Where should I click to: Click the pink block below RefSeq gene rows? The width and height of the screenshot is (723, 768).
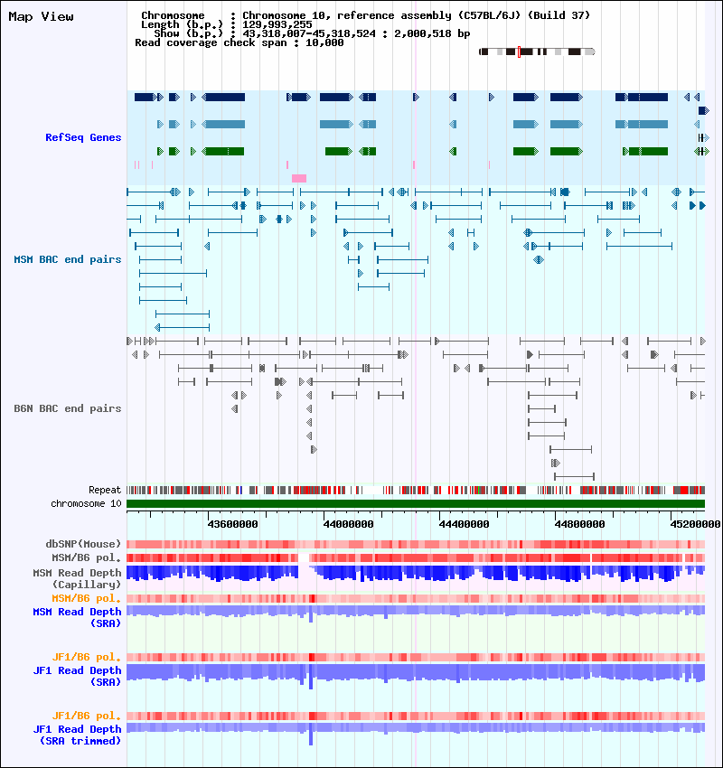[x=299, y=178]
